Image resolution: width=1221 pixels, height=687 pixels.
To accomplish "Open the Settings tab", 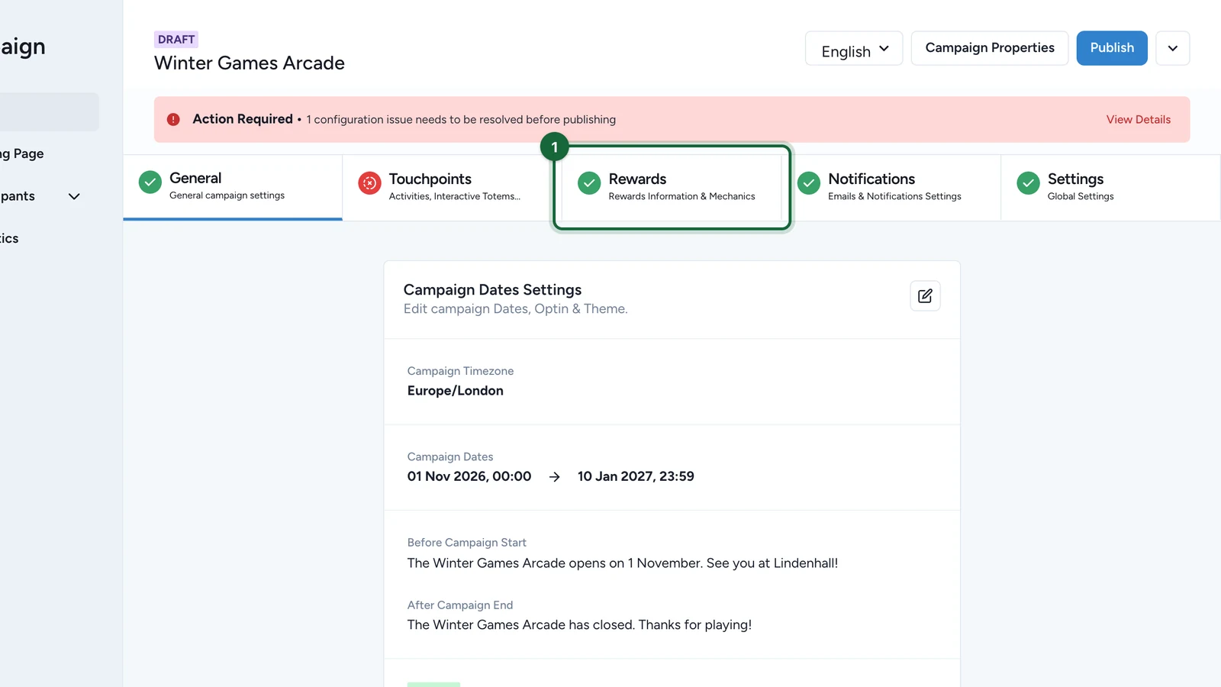I will pos(1110,188).
